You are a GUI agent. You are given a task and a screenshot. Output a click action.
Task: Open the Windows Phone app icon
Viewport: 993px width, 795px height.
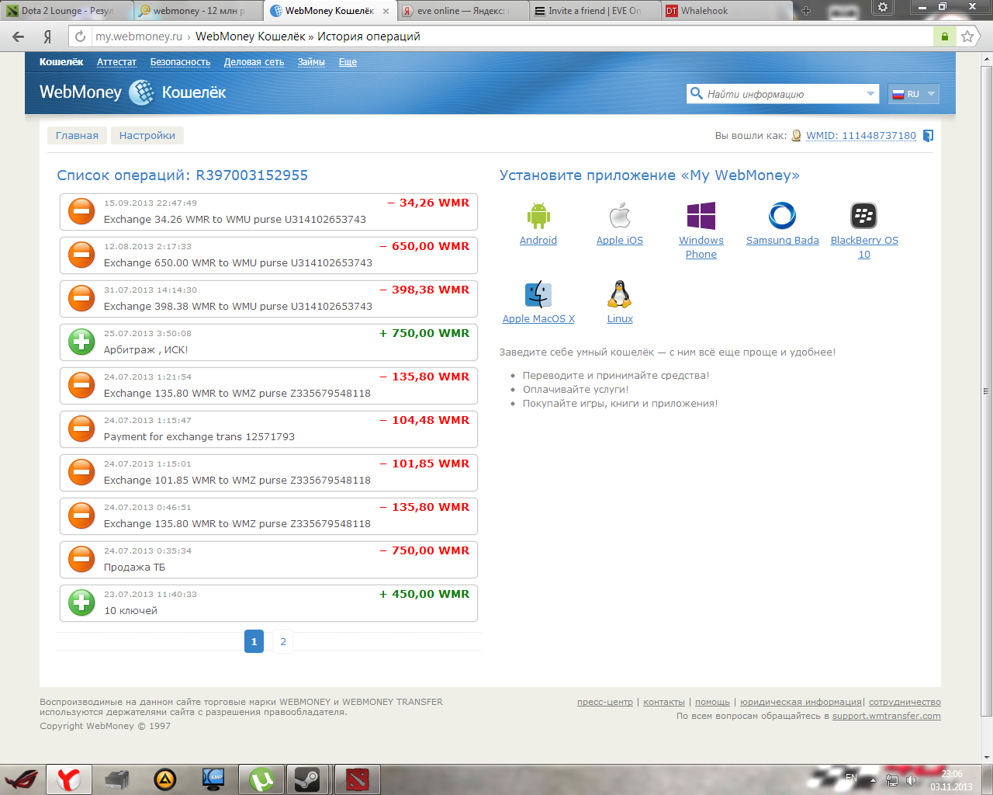tap(701, 215)
